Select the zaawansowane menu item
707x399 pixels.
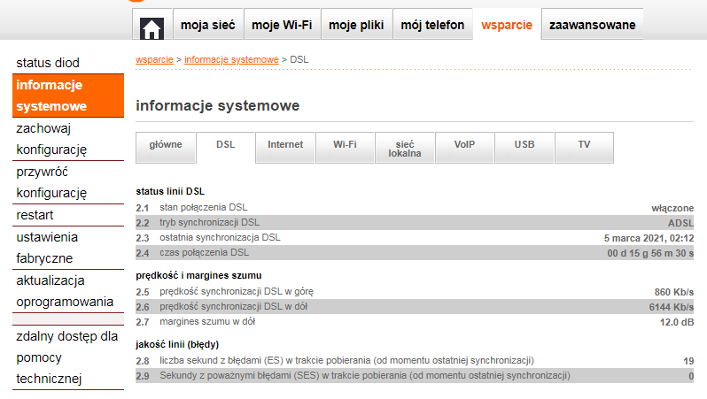click(x=592, y=25)
